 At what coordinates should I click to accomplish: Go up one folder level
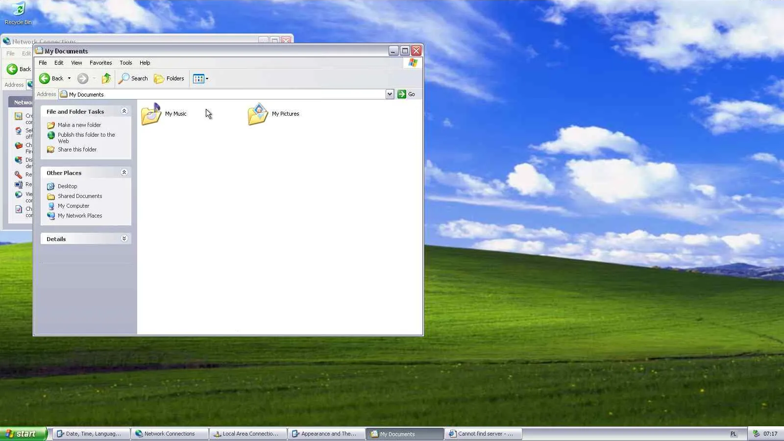[x=106, y=78]
